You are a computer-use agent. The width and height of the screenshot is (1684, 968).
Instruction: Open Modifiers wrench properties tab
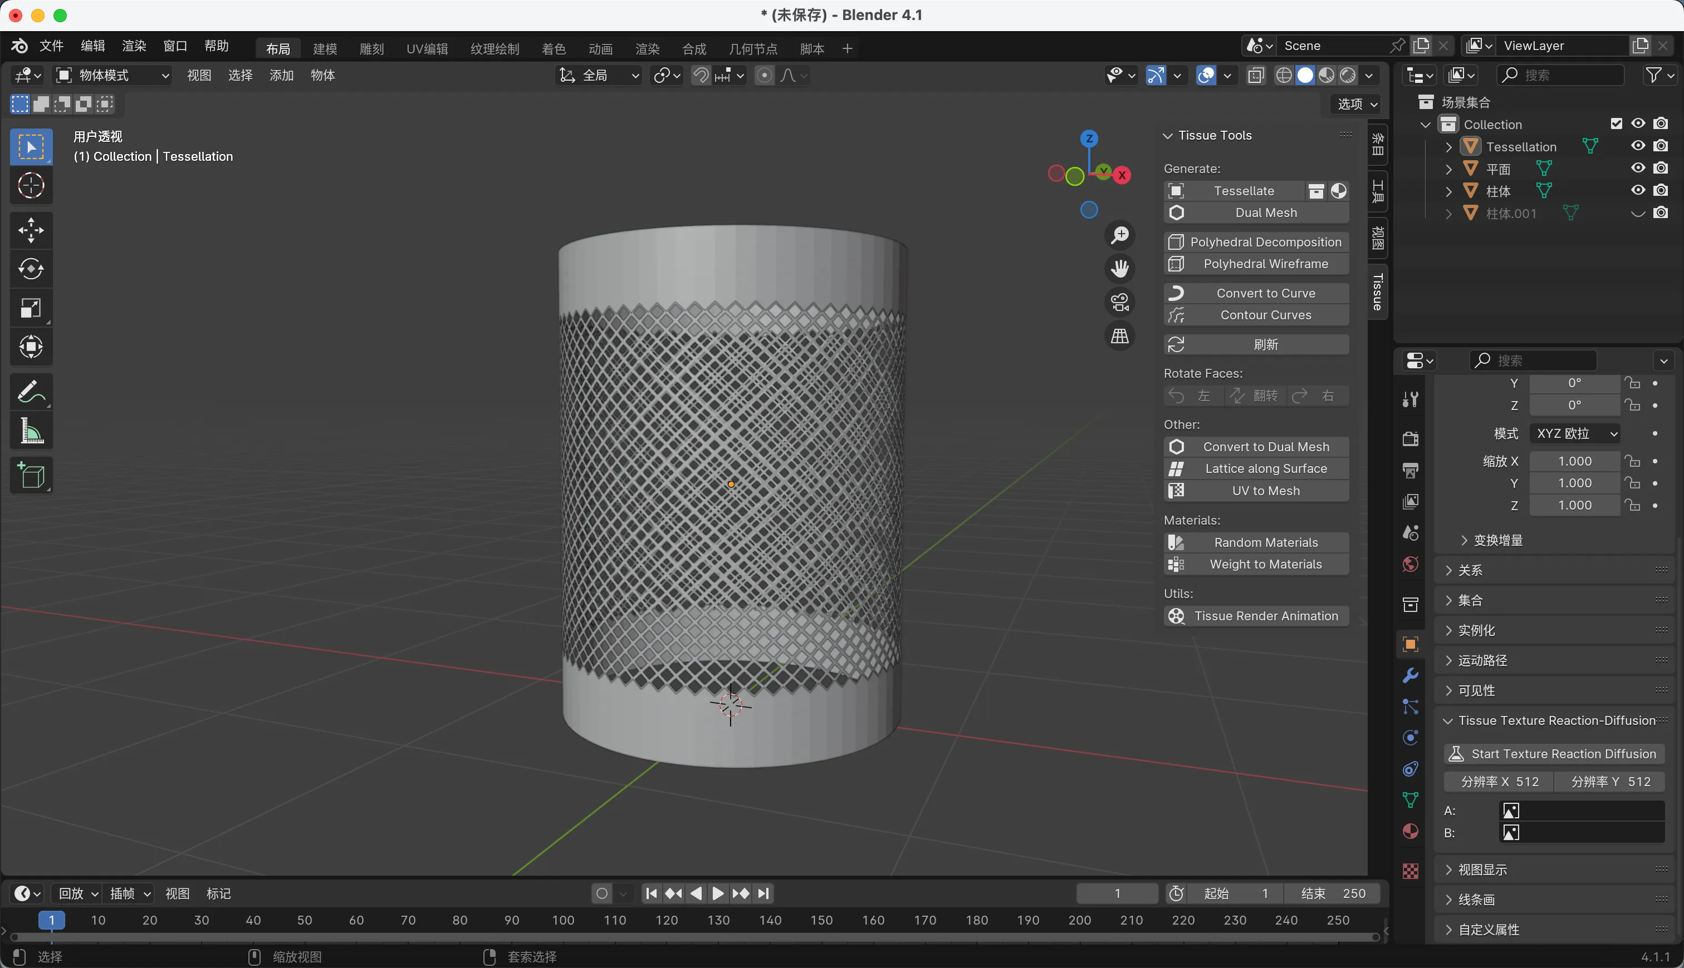[x=1410, y=675]
